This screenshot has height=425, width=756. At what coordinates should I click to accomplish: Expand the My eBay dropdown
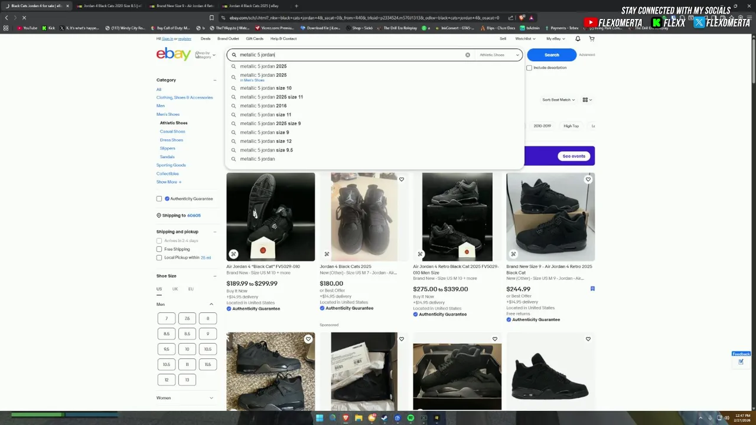(x=555, y=39)
